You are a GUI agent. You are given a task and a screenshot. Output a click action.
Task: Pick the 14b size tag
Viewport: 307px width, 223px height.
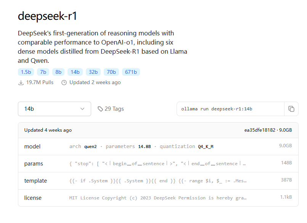point(75,72)
